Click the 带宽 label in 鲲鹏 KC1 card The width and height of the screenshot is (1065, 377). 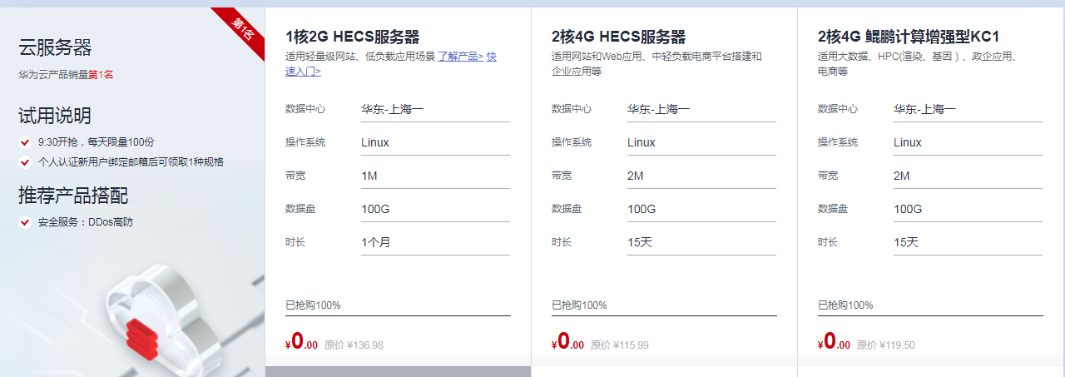pyautogui.click(x=828, y=176)
